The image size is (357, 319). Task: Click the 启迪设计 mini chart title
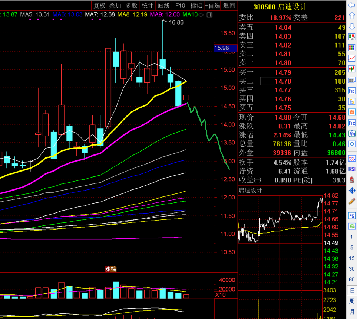(250, 191)
